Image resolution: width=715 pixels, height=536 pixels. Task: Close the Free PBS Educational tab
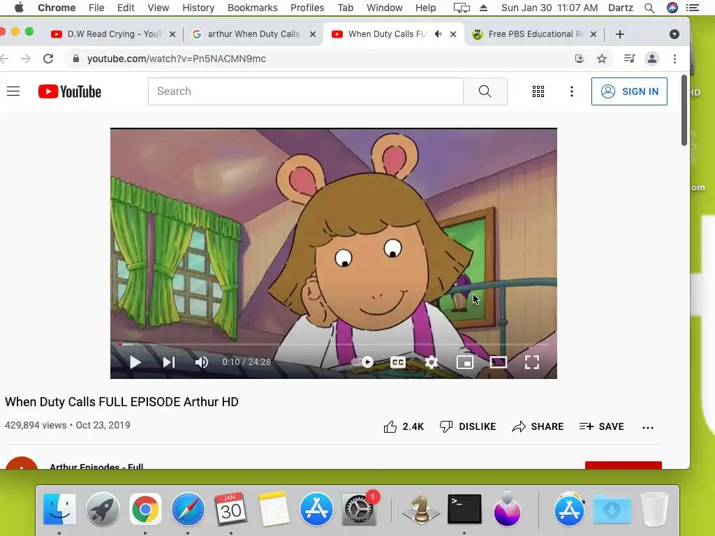pyautogui.click(x=594, y=34)
